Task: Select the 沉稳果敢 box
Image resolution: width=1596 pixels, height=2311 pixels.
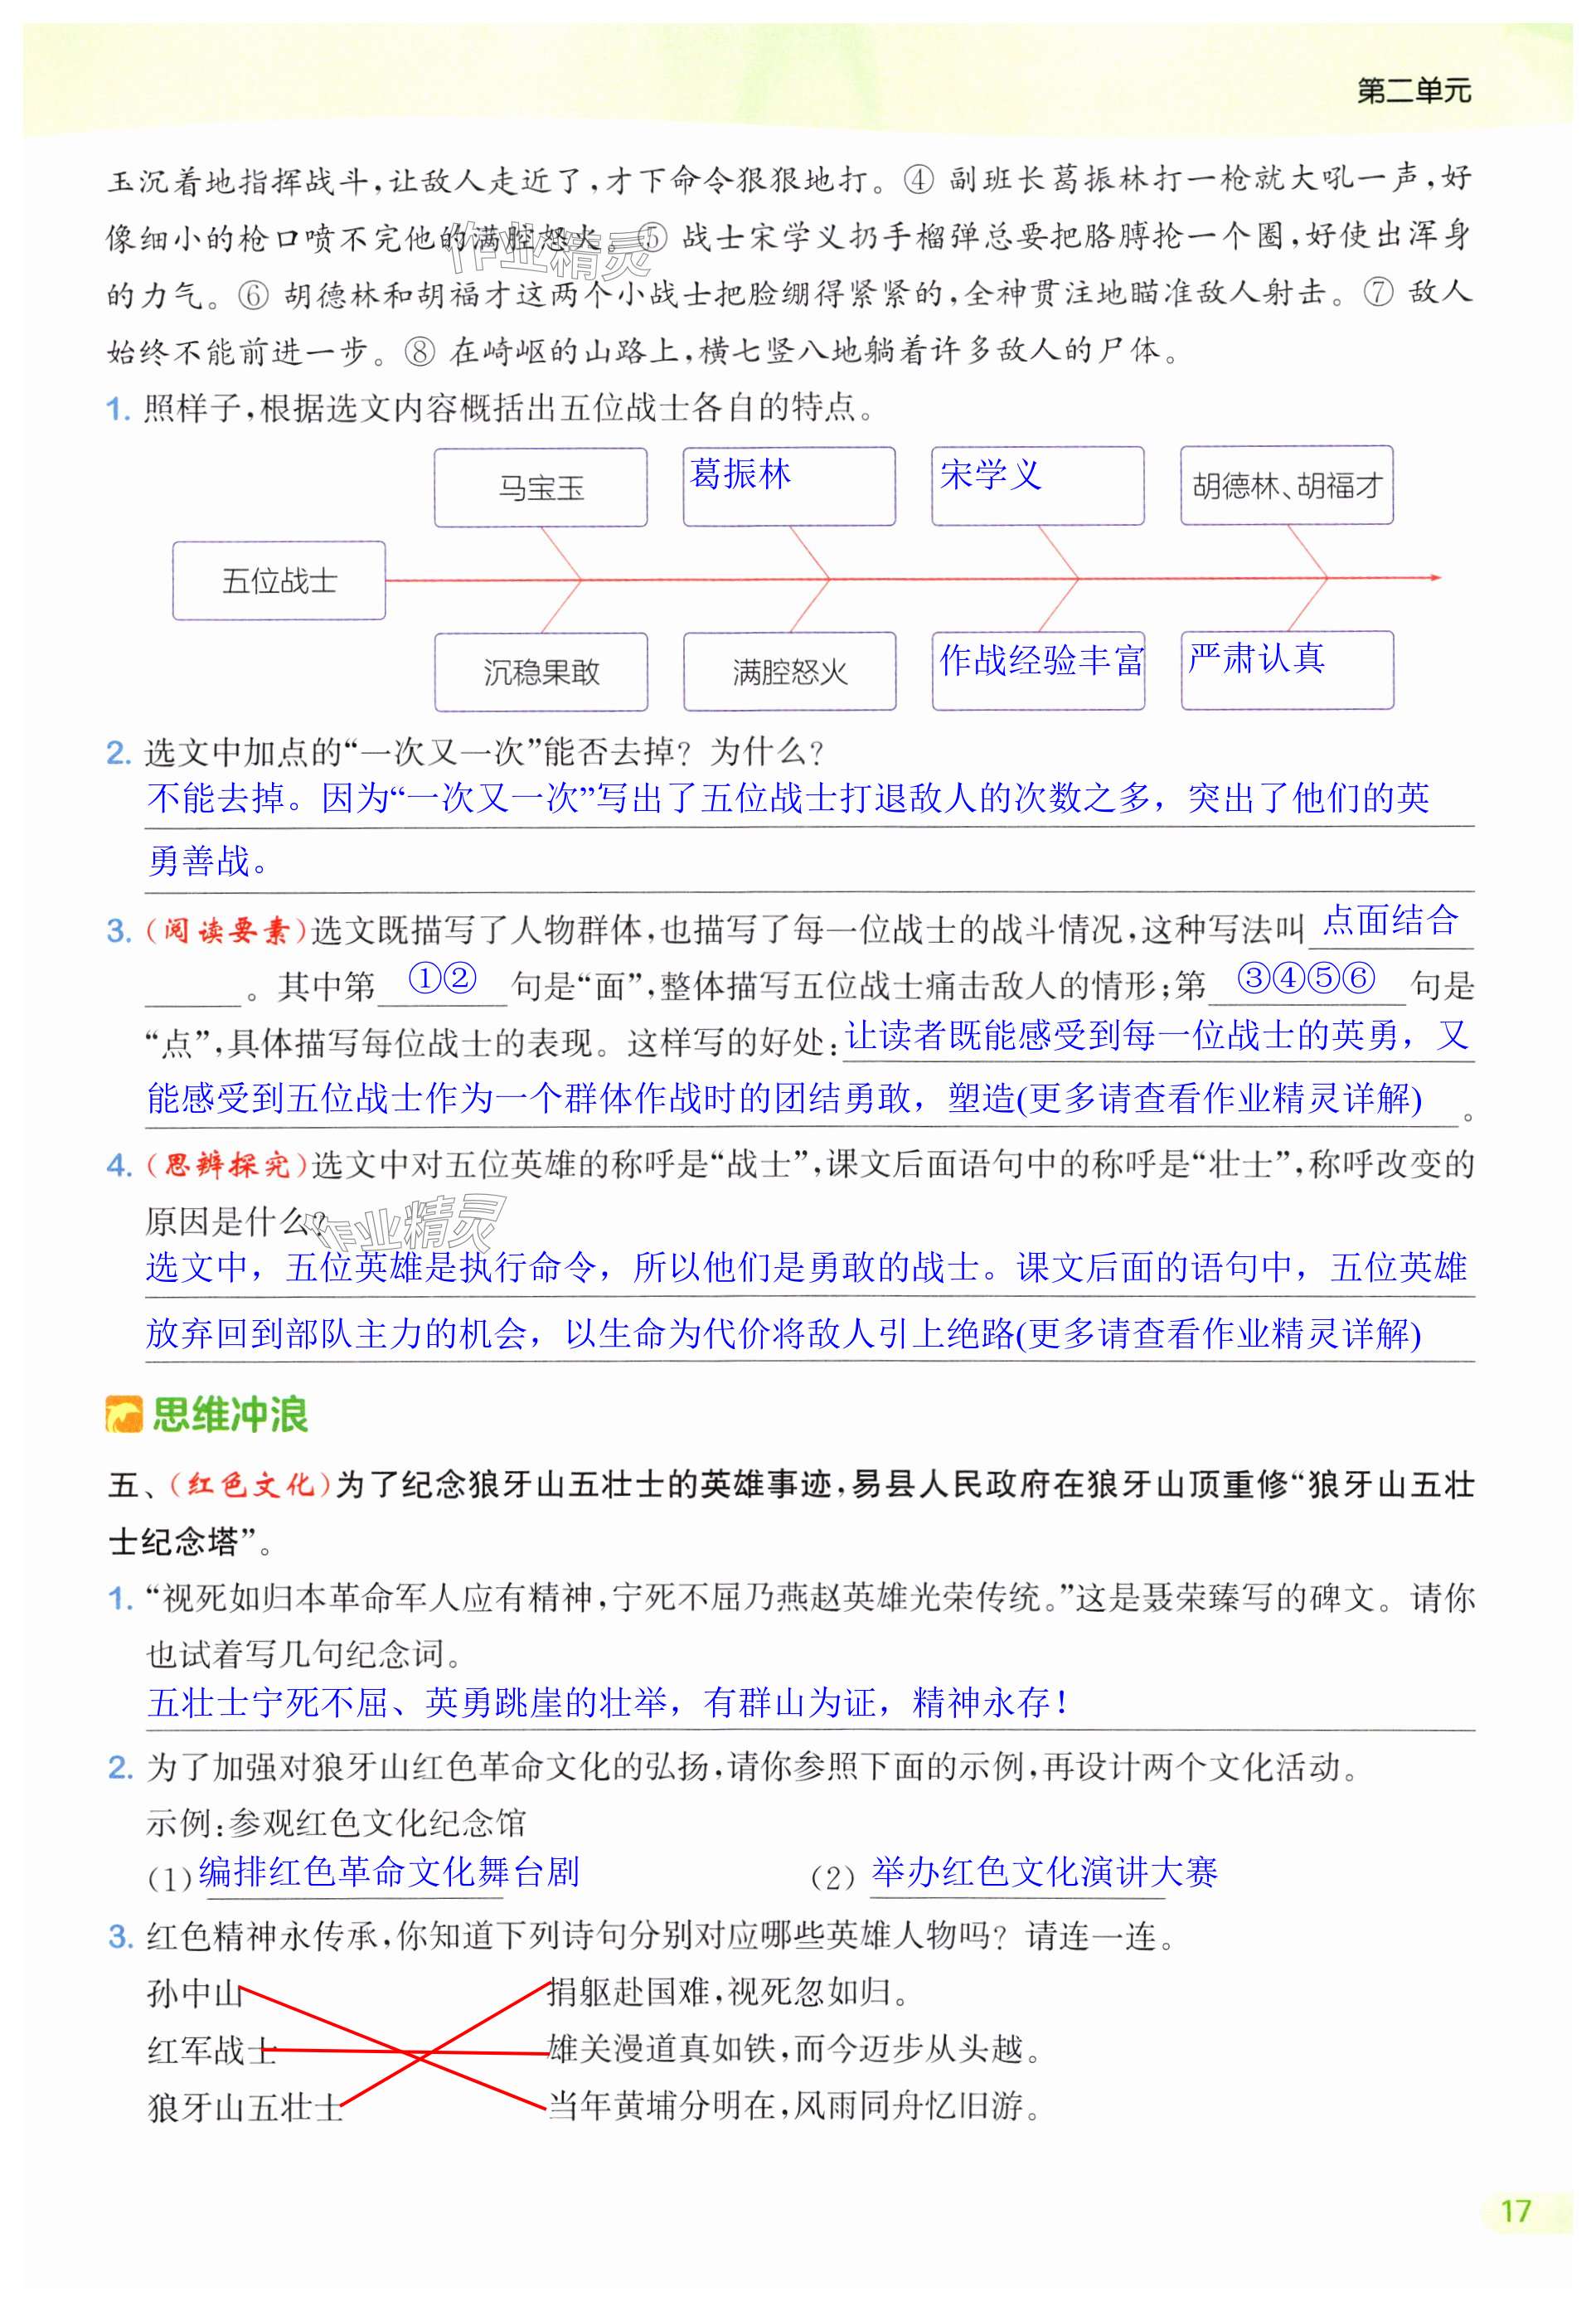Action: (541, 672)
